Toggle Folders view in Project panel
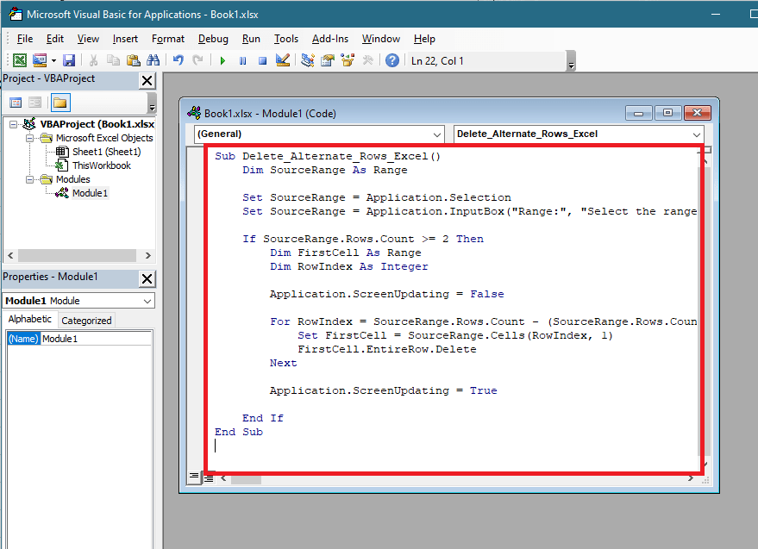The width and height of the screenshot is (758, 549). 60,103
